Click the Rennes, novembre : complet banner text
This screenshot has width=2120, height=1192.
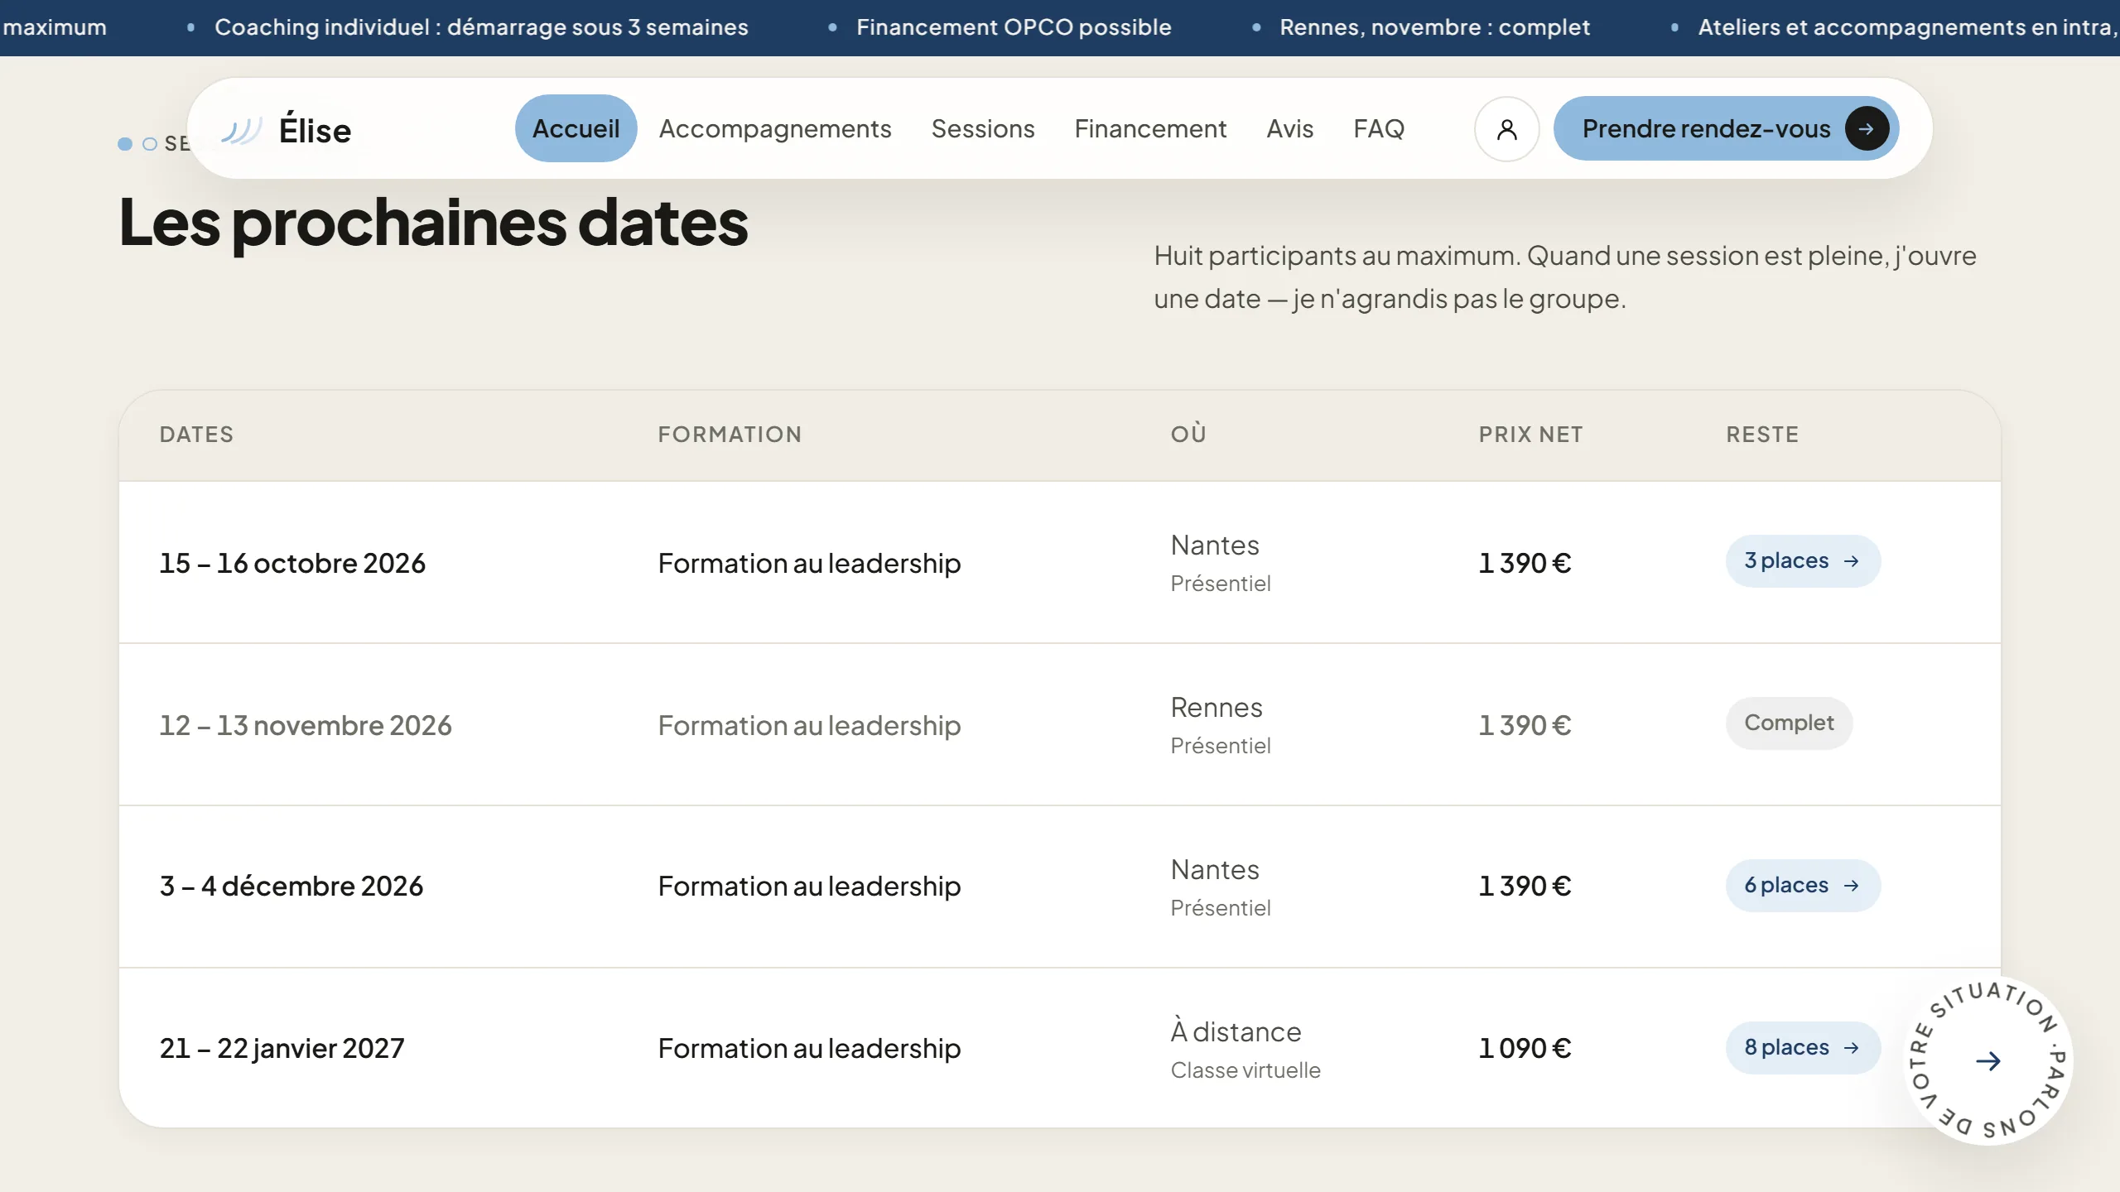coord(1434,27)
